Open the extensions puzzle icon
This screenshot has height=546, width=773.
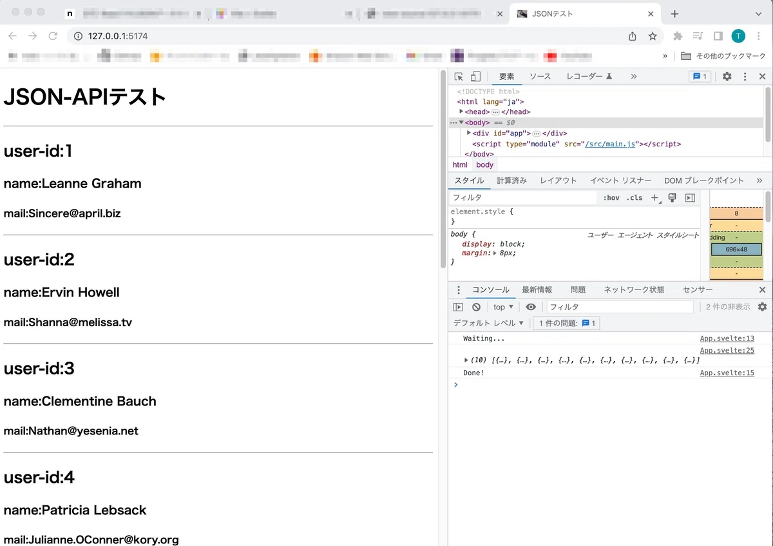[x=678, y=36]
